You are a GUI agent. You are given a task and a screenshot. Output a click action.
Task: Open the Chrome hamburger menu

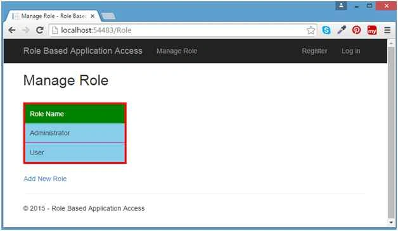pyautogui.click(x=387, y=30)
